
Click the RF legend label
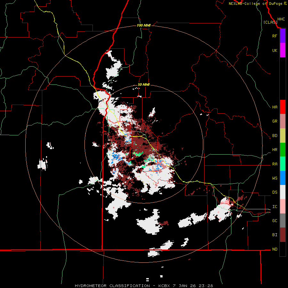coord(275,36)
